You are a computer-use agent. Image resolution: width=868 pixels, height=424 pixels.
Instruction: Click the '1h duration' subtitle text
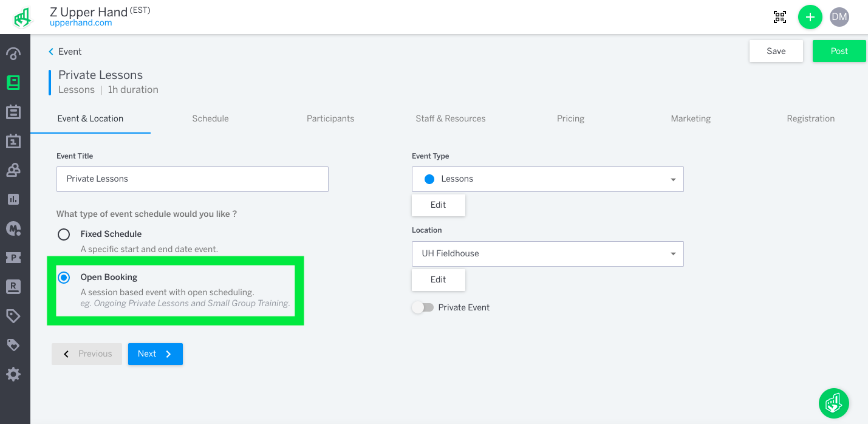133,90
